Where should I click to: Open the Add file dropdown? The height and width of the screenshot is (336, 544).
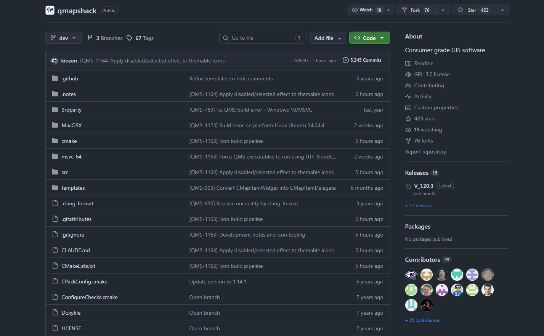coord(328,38)
